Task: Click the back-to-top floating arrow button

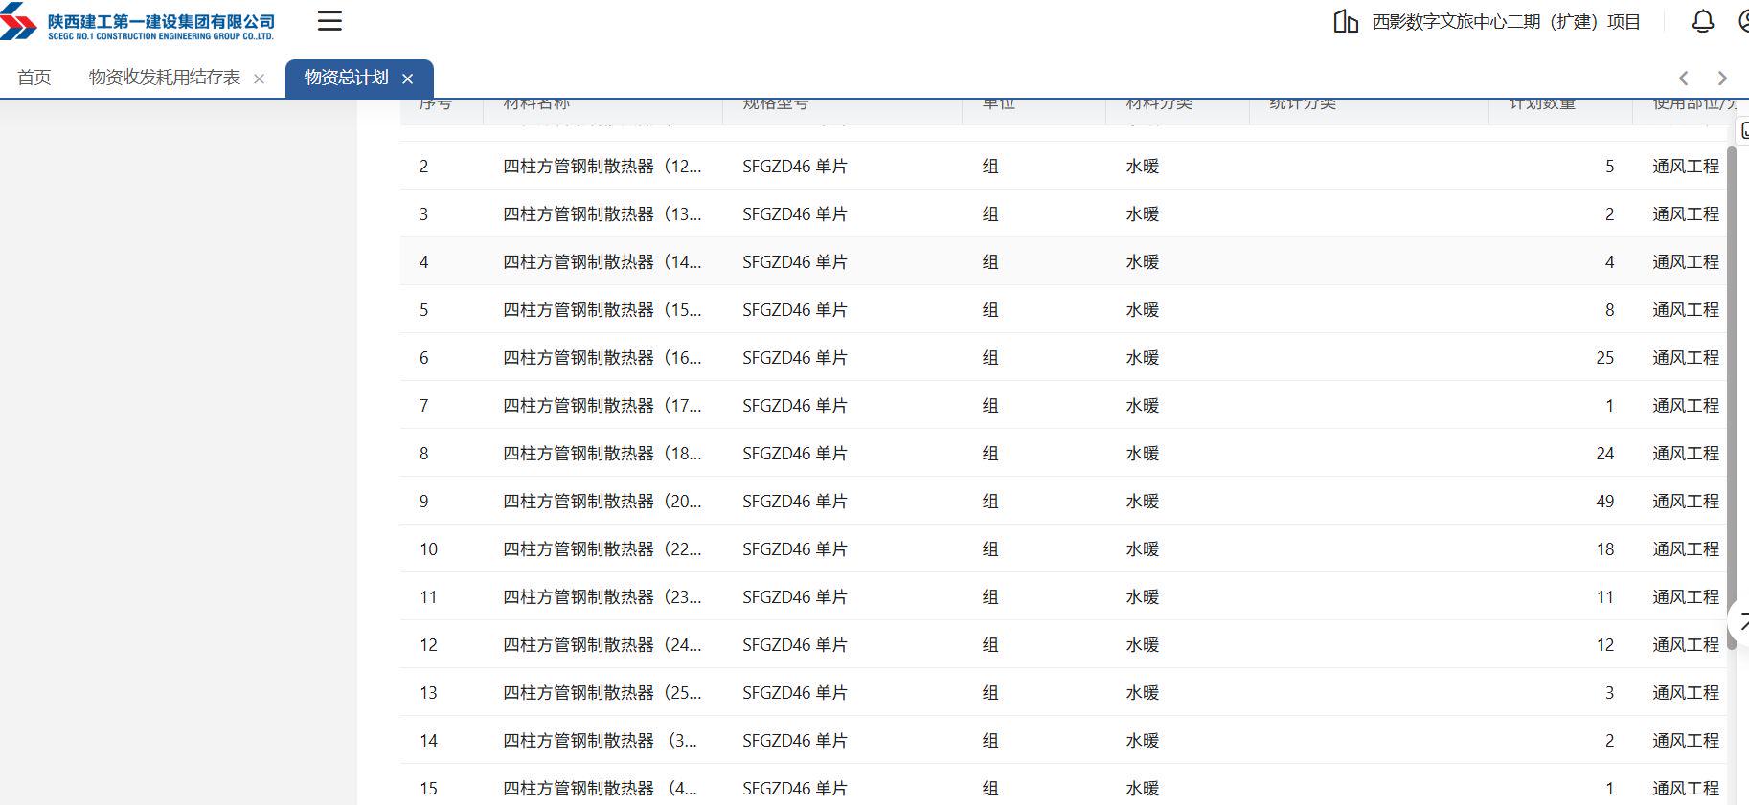Action: coord(1741,620)
